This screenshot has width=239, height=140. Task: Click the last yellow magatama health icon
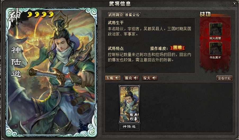tap(51, 15)
